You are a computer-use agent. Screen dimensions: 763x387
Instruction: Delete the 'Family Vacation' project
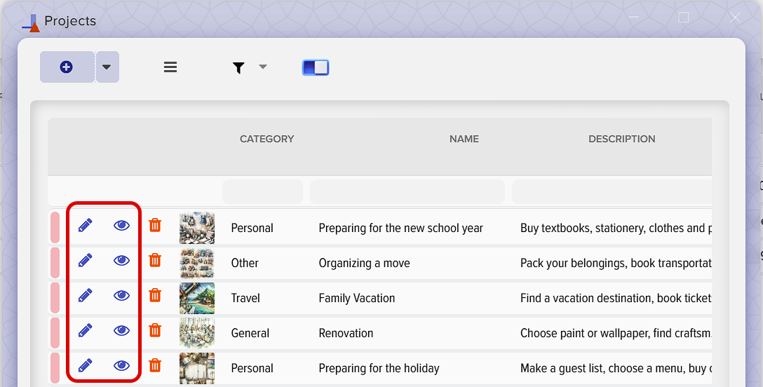pyautogui.click(x=155, y=295)
